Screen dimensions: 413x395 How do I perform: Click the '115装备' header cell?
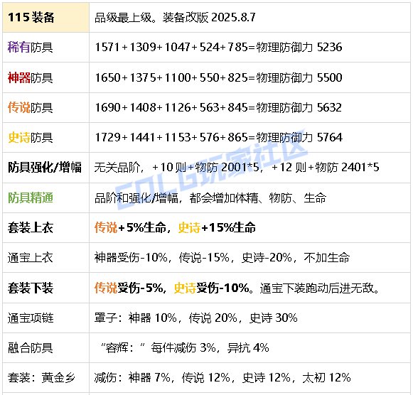pos(45,17)
